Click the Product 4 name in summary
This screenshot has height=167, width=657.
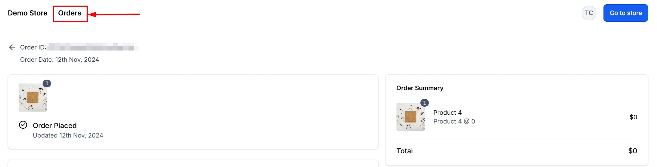pyautogui.click(x=447, y=113)
